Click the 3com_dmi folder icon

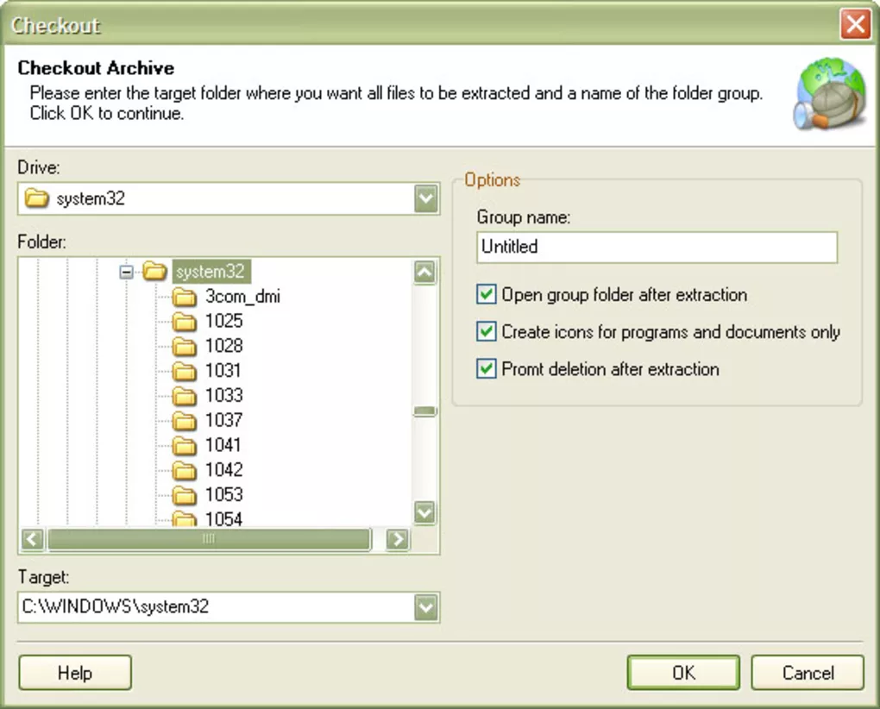click(184, 297)
